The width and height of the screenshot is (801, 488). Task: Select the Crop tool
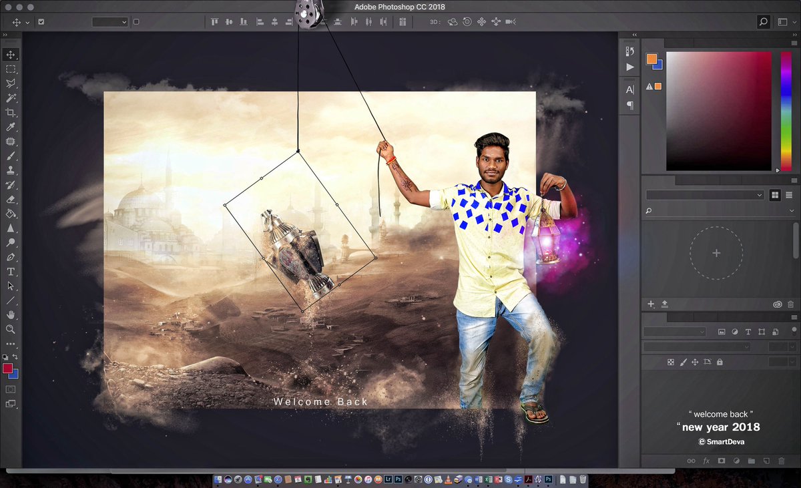[x=9, y=112]
